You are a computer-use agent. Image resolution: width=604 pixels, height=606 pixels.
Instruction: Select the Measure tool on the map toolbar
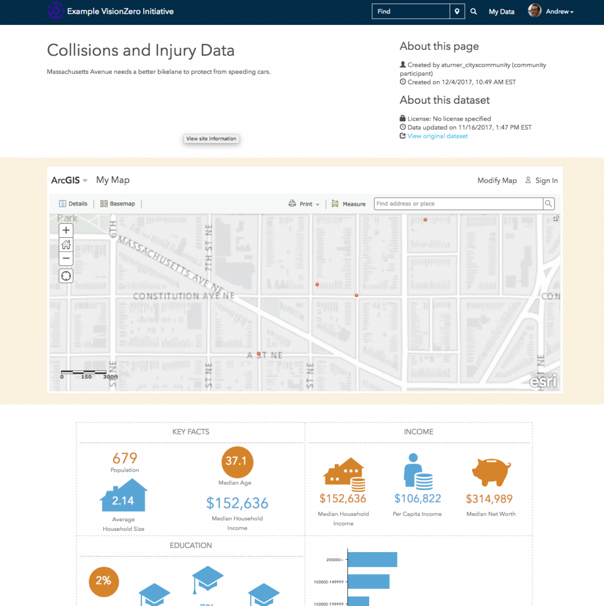tap(348, 204)
